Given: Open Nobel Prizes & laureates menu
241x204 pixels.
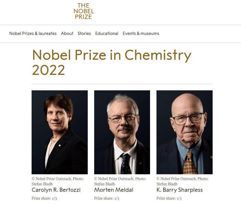Looking at the screenshot, I should [x=33, y=33].
